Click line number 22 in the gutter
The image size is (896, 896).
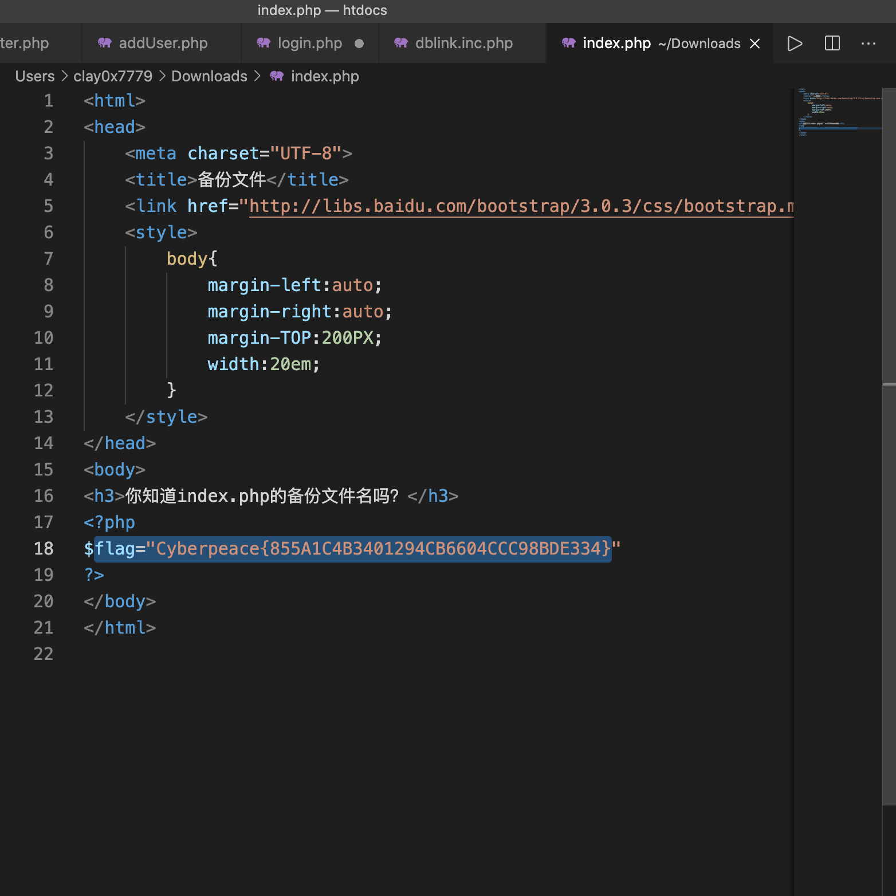click(44, 654)
